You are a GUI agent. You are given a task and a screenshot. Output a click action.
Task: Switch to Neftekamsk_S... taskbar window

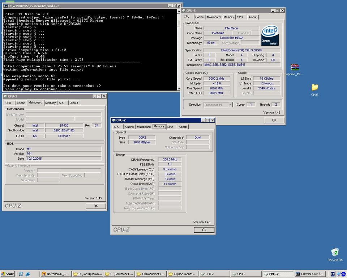click(56, 274)
